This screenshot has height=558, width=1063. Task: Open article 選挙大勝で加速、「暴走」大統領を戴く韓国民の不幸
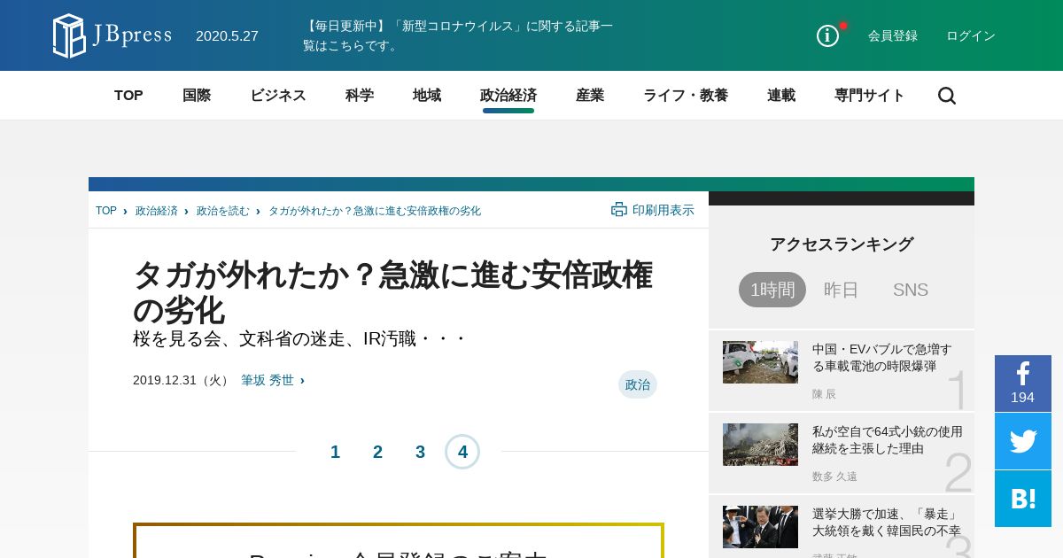pyautogui.click(x=887, y=523)
